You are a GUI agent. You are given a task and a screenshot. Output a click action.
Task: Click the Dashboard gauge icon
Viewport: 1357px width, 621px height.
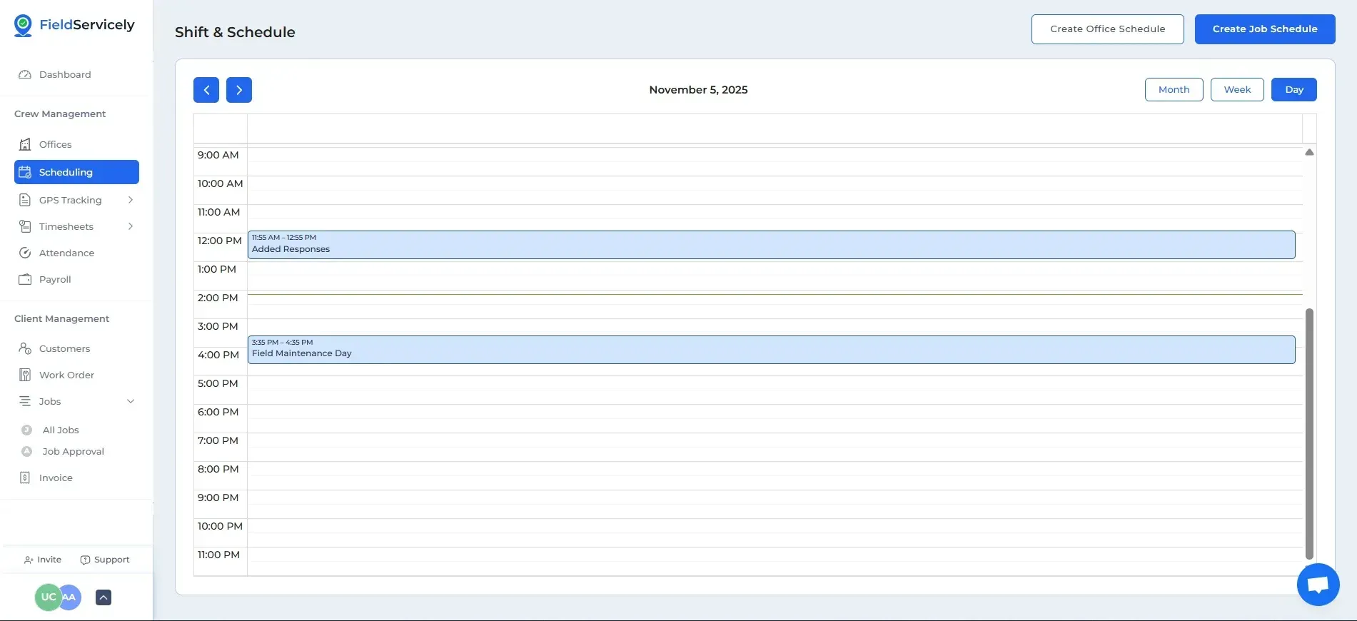point(25,74)
